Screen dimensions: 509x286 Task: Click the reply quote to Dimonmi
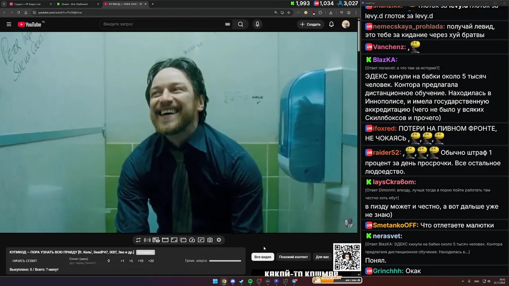coord(427,194)
